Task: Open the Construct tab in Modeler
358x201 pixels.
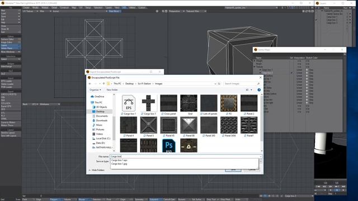Action: (64, 8)
